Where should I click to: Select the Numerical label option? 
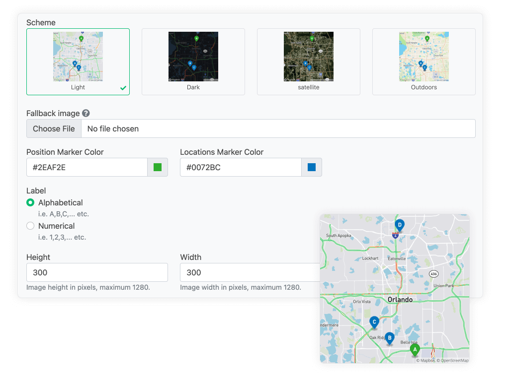tap(30, 226)
